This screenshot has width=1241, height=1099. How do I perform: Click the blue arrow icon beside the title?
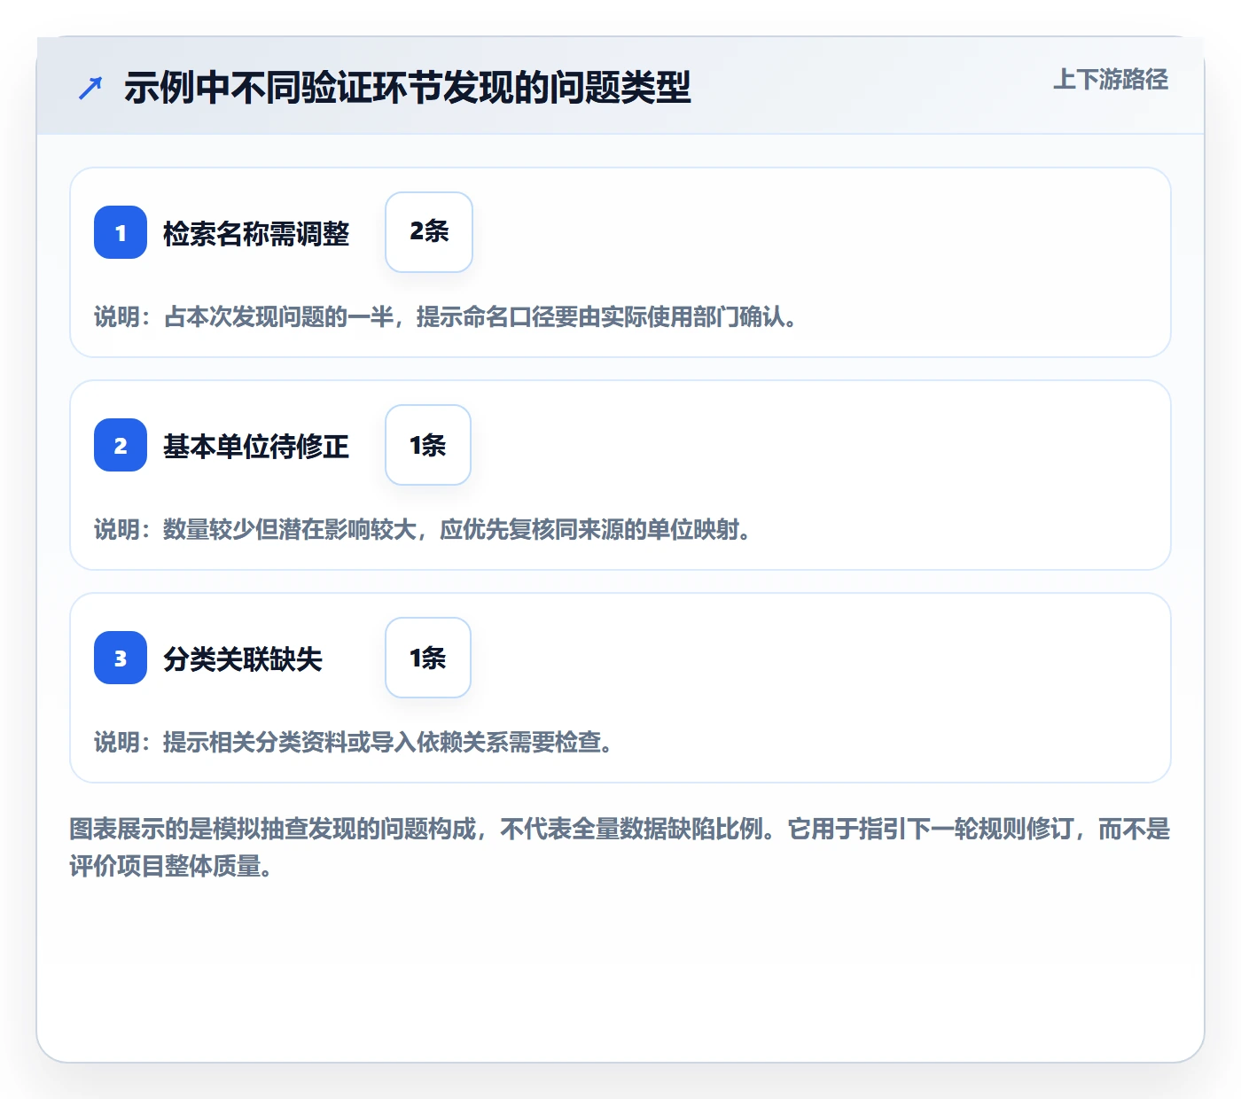tap(90, 88)
